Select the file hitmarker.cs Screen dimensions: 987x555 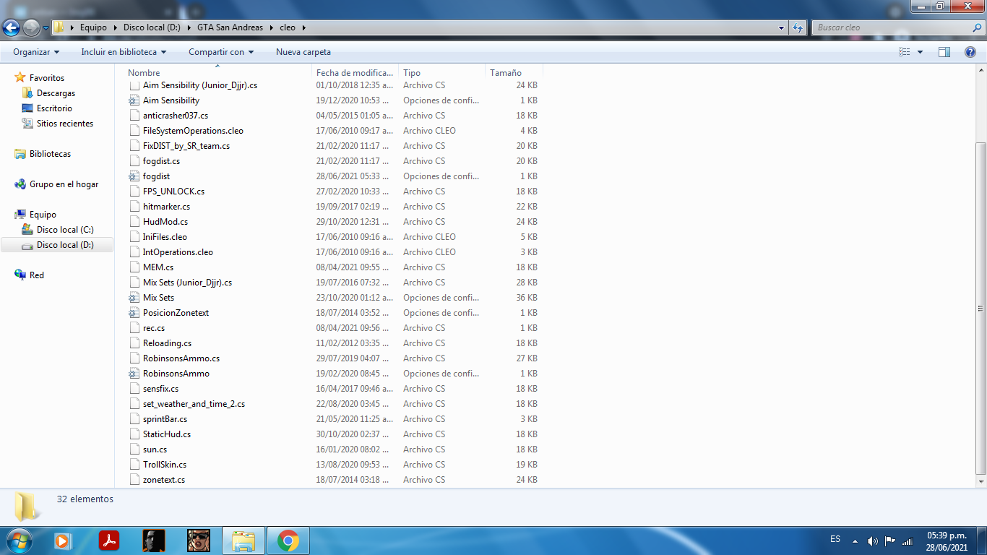coord(166,207)
